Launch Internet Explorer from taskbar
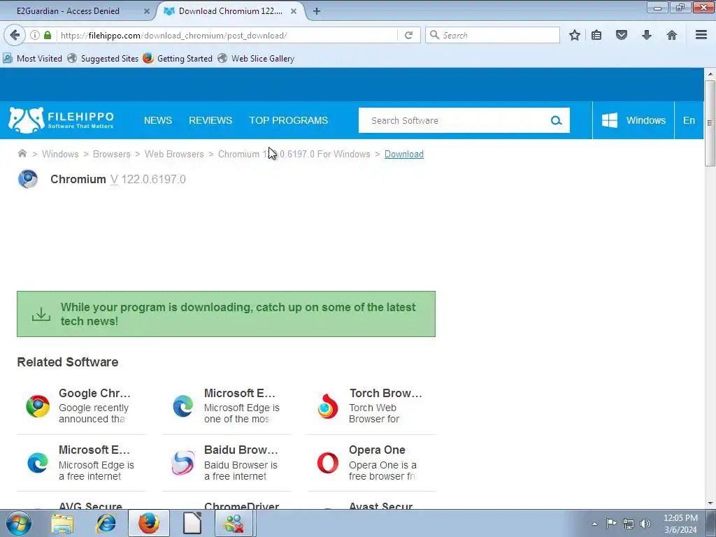This screenshot has width=716, height=537. (106, 523)
